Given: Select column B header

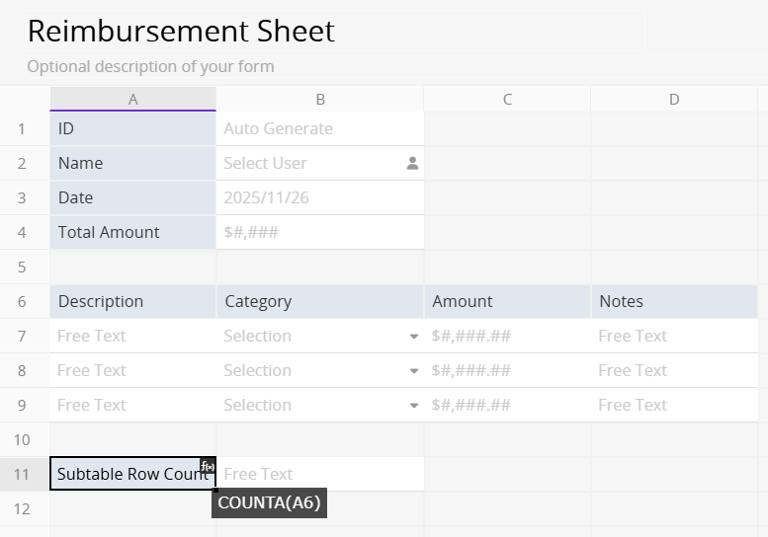Looking at the screenshot, I should point(319,99).
